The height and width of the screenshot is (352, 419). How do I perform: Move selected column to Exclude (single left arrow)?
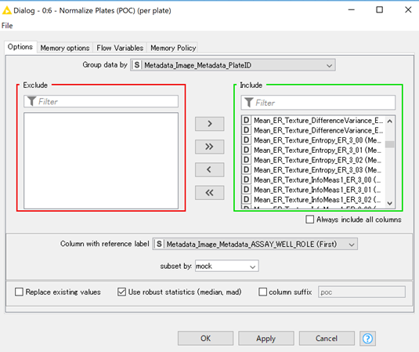pyautogui.click(x=210, y=169)
